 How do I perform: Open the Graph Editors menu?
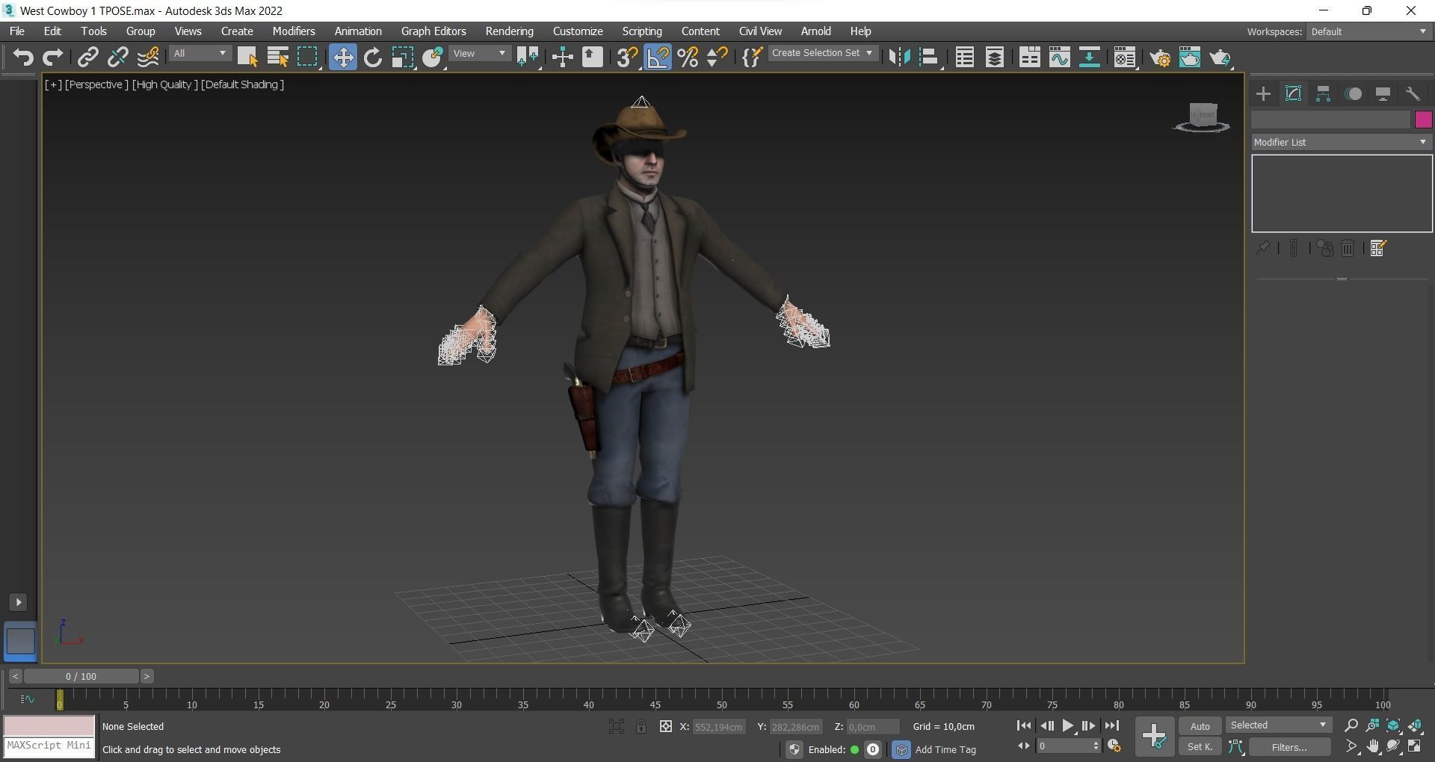[433, 31]
